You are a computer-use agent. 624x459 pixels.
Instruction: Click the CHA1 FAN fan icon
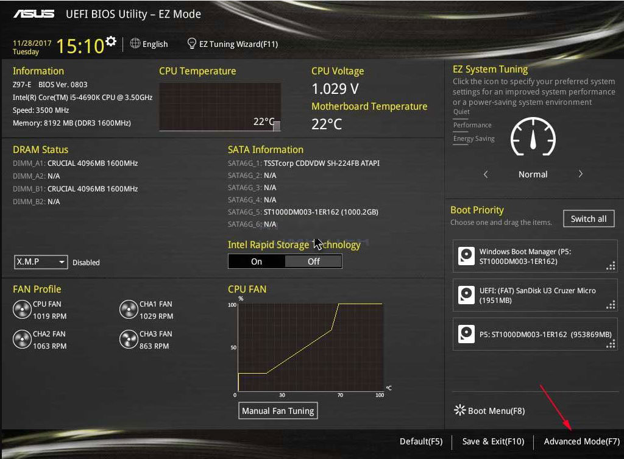129,310
